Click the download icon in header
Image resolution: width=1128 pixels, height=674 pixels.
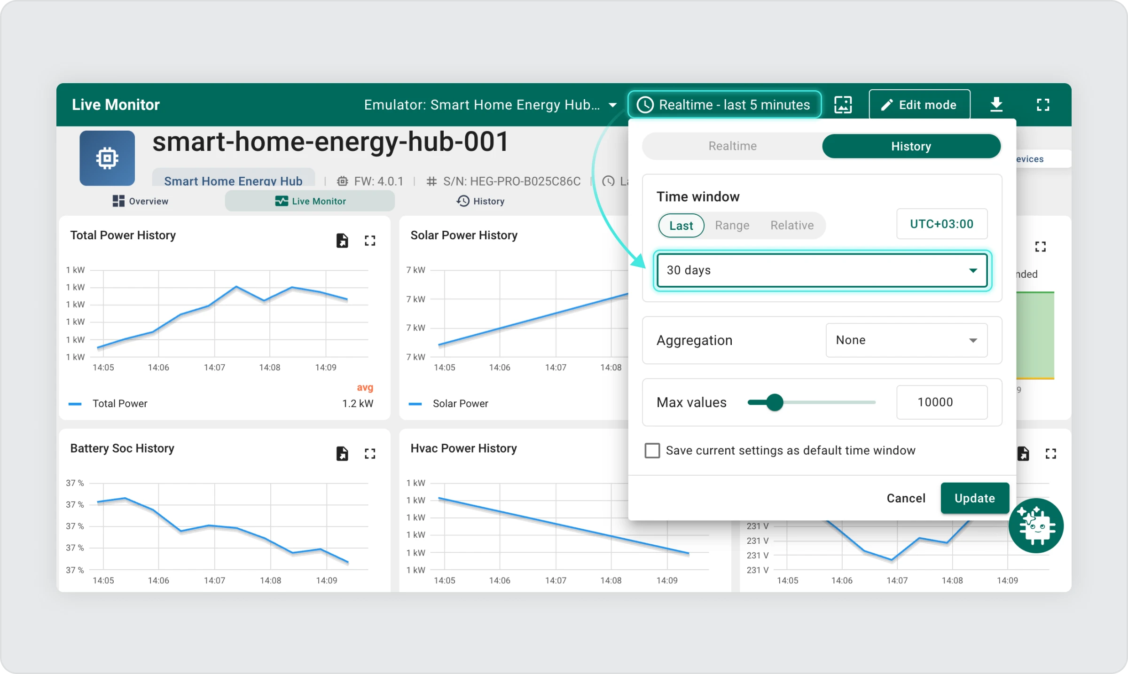point(996,104)
